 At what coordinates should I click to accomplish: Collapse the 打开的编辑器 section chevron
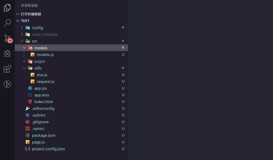tap(18, 14)
